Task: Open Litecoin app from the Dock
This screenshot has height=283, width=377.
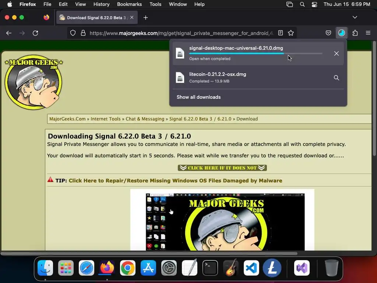Action: click(272, 268)
